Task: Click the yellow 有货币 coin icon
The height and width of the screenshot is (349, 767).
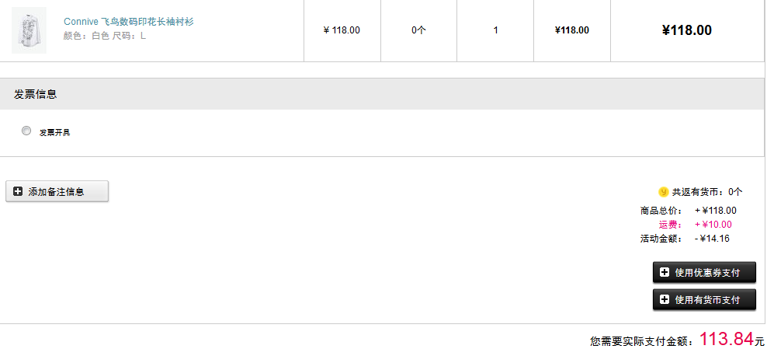Action: coord(663,192)
